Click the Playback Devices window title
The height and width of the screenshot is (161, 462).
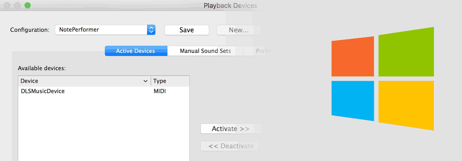point(230,6)
